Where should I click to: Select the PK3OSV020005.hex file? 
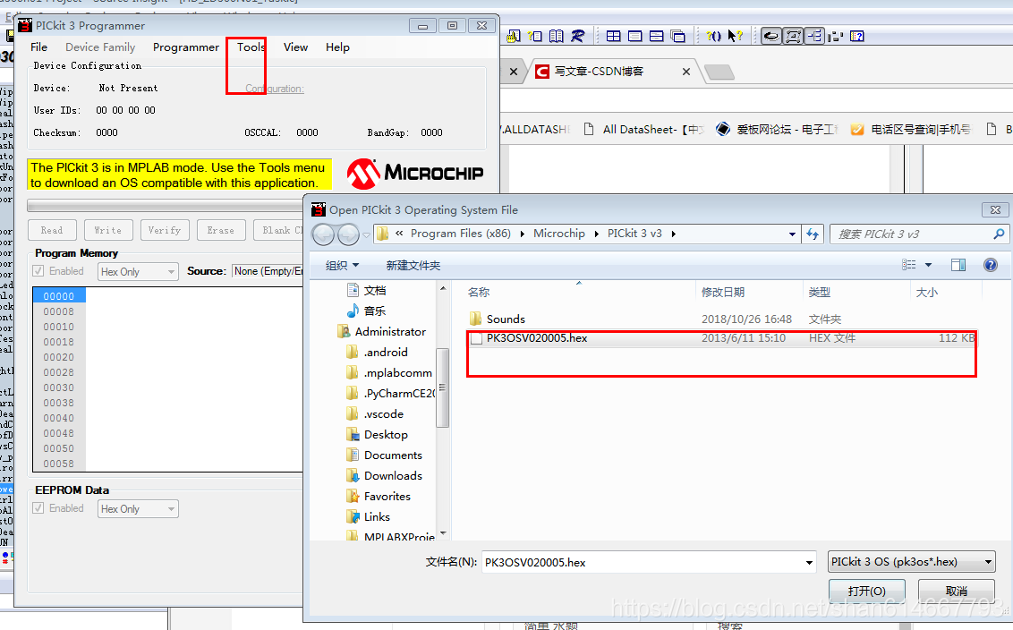(x=720, y=338)
